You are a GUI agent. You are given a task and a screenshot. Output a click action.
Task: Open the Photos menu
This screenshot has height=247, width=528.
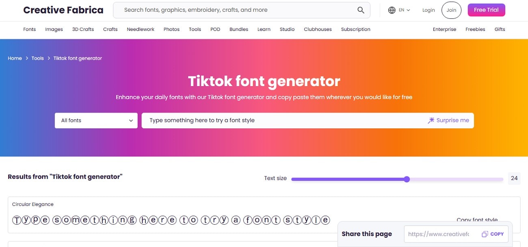coord(171,29)
